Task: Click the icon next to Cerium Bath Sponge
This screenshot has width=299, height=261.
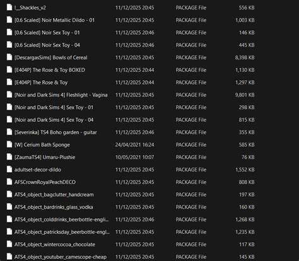Action: pyautogui.click(x=9, y=144)
